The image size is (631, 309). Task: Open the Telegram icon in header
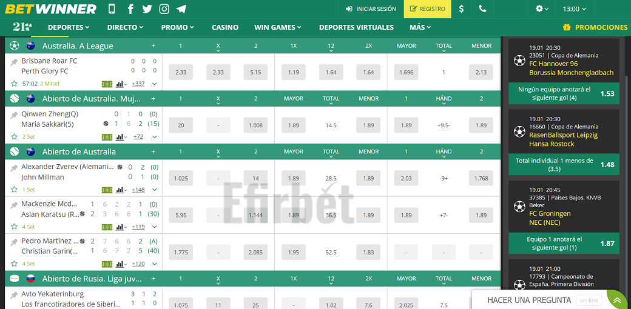click(181, 9)
